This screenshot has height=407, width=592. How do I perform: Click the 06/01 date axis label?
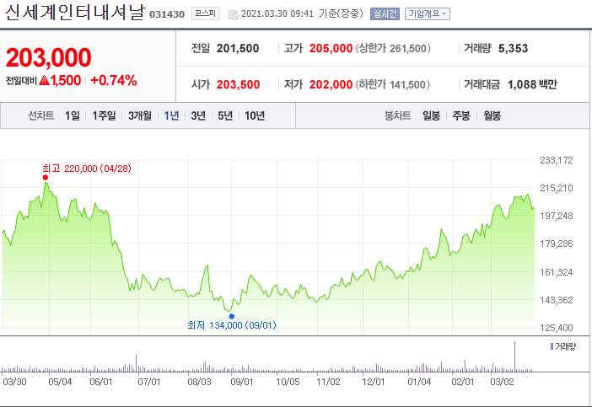click(101, 382)
